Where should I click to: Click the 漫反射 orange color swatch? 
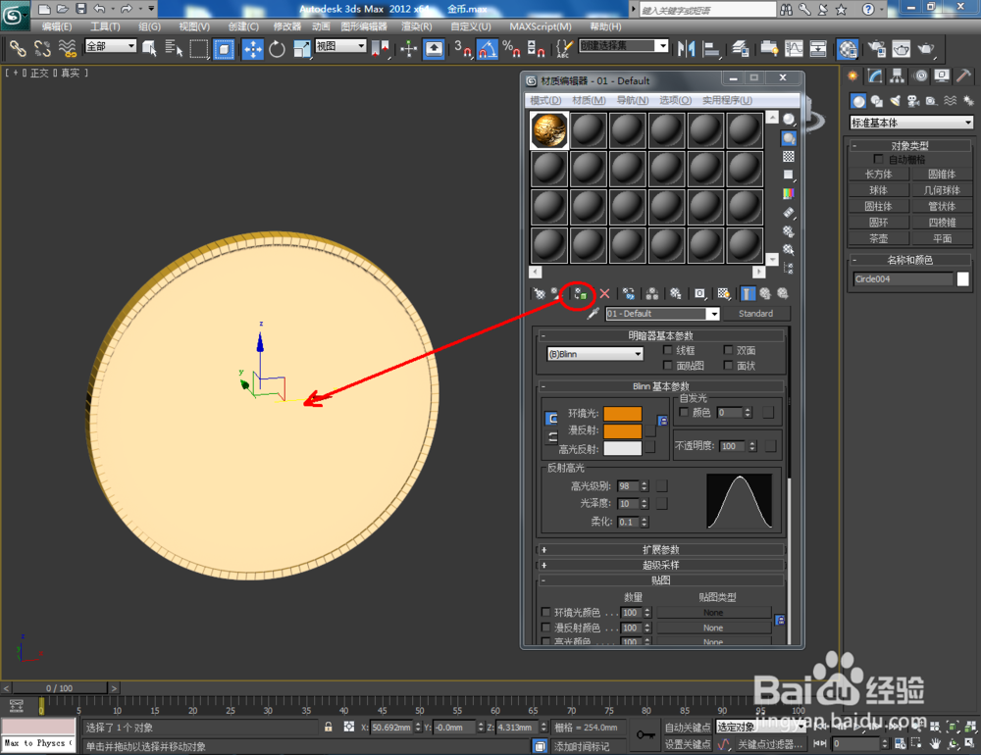click(623, 431)
